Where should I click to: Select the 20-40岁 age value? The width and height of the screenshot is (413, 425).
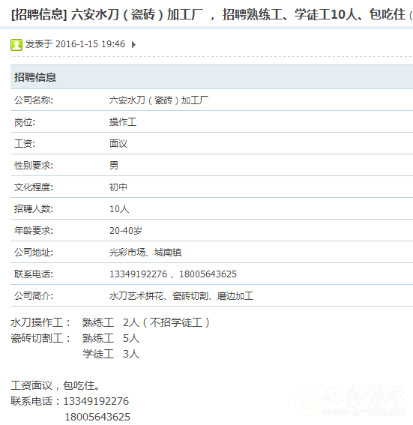[126, 231]
